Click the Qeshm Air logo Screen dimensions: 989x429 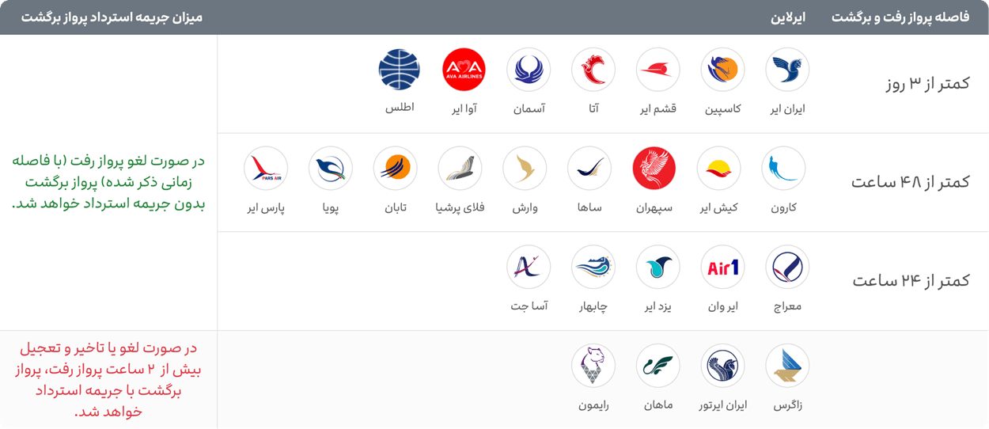(658, 70)
